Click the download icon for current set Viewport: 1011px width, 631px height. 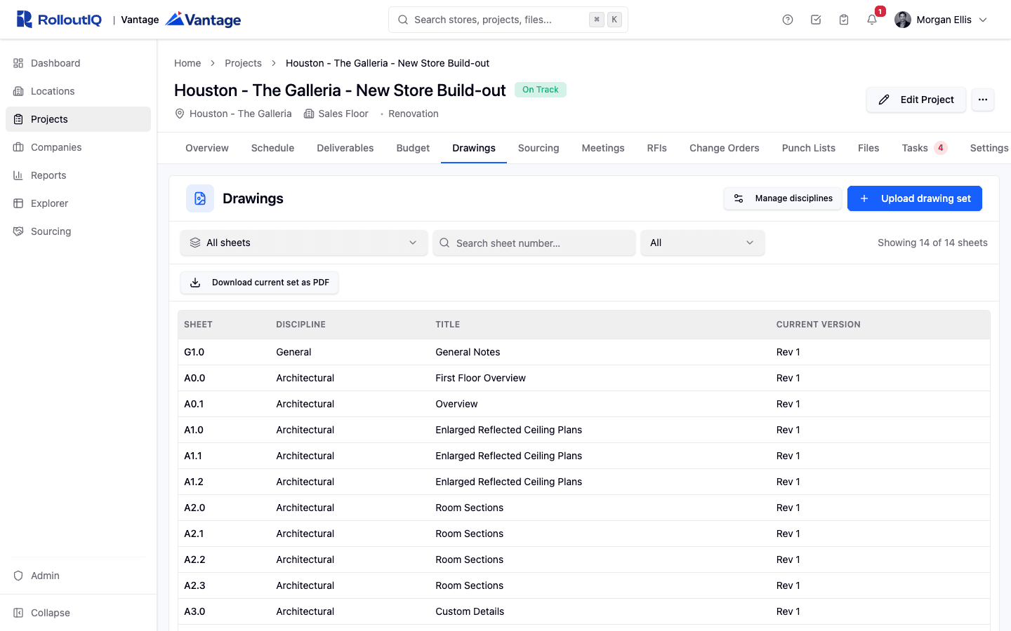[196, 283]
